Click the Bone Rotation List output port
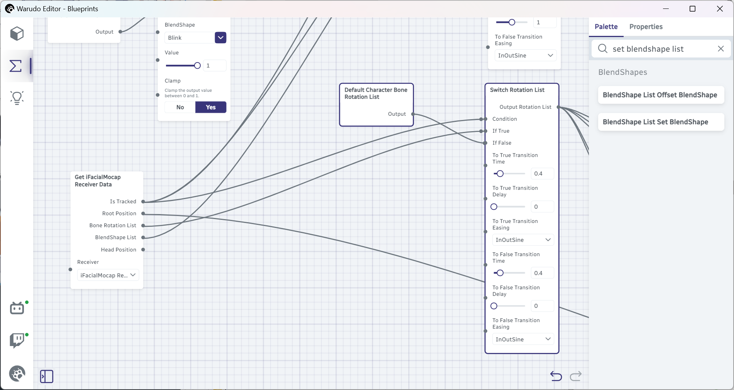Screen dimensions: 734x390 tap(143, 225)
